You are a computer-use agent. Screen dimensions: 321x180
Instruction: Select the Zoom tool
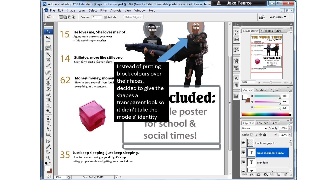tap(48, 158)
